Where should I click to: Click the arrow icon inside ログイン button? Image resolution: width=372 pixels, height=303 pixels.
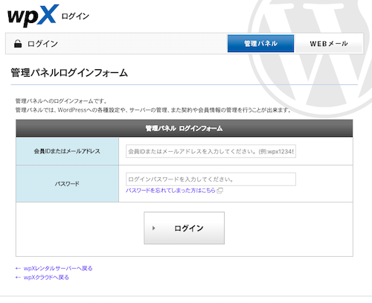tap(153, 228)
